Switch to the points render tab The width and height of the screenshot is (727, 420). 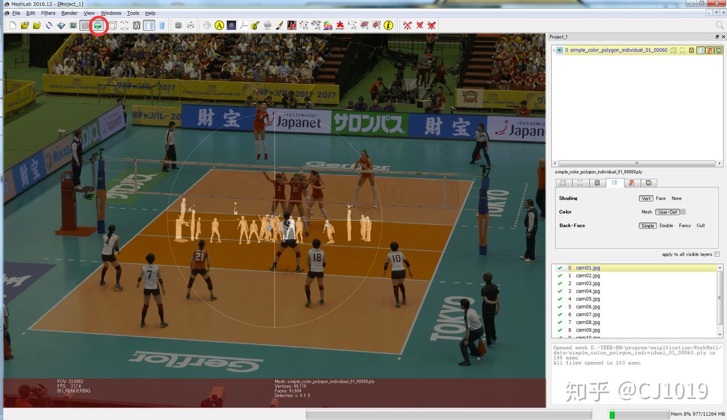pos(580,183)
